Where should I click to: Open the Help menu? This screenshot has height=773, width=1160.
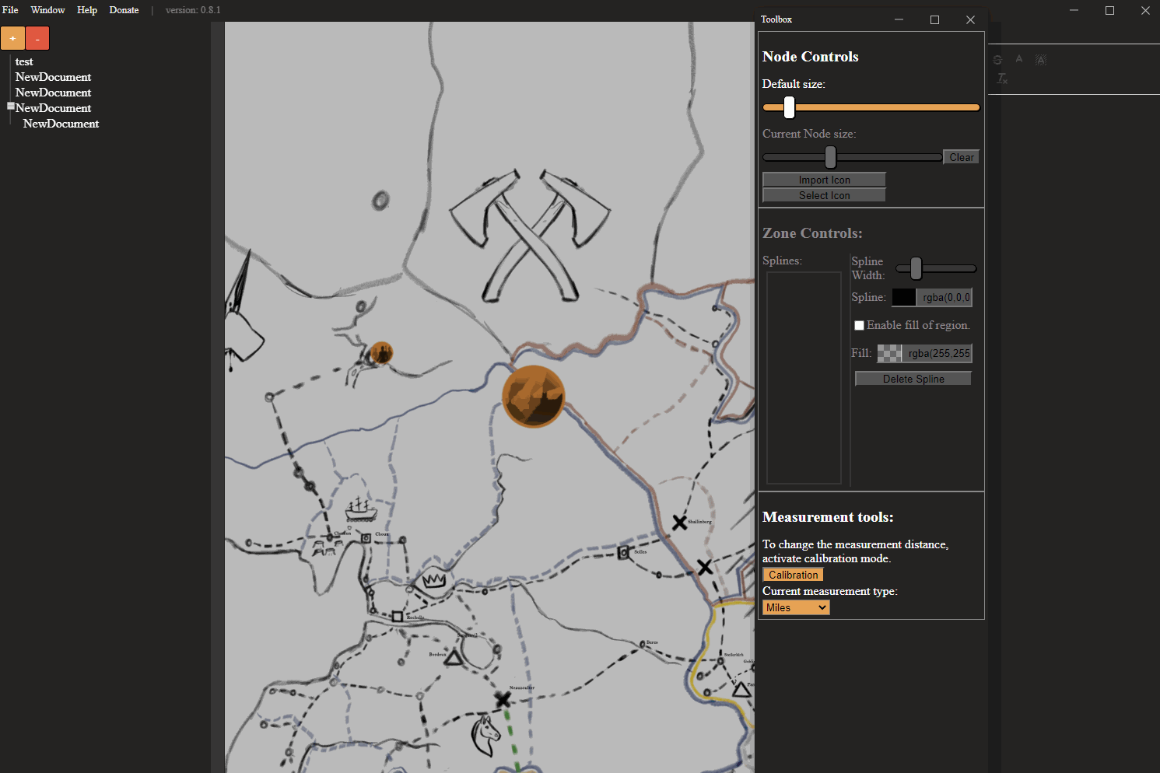click(87, 10)
